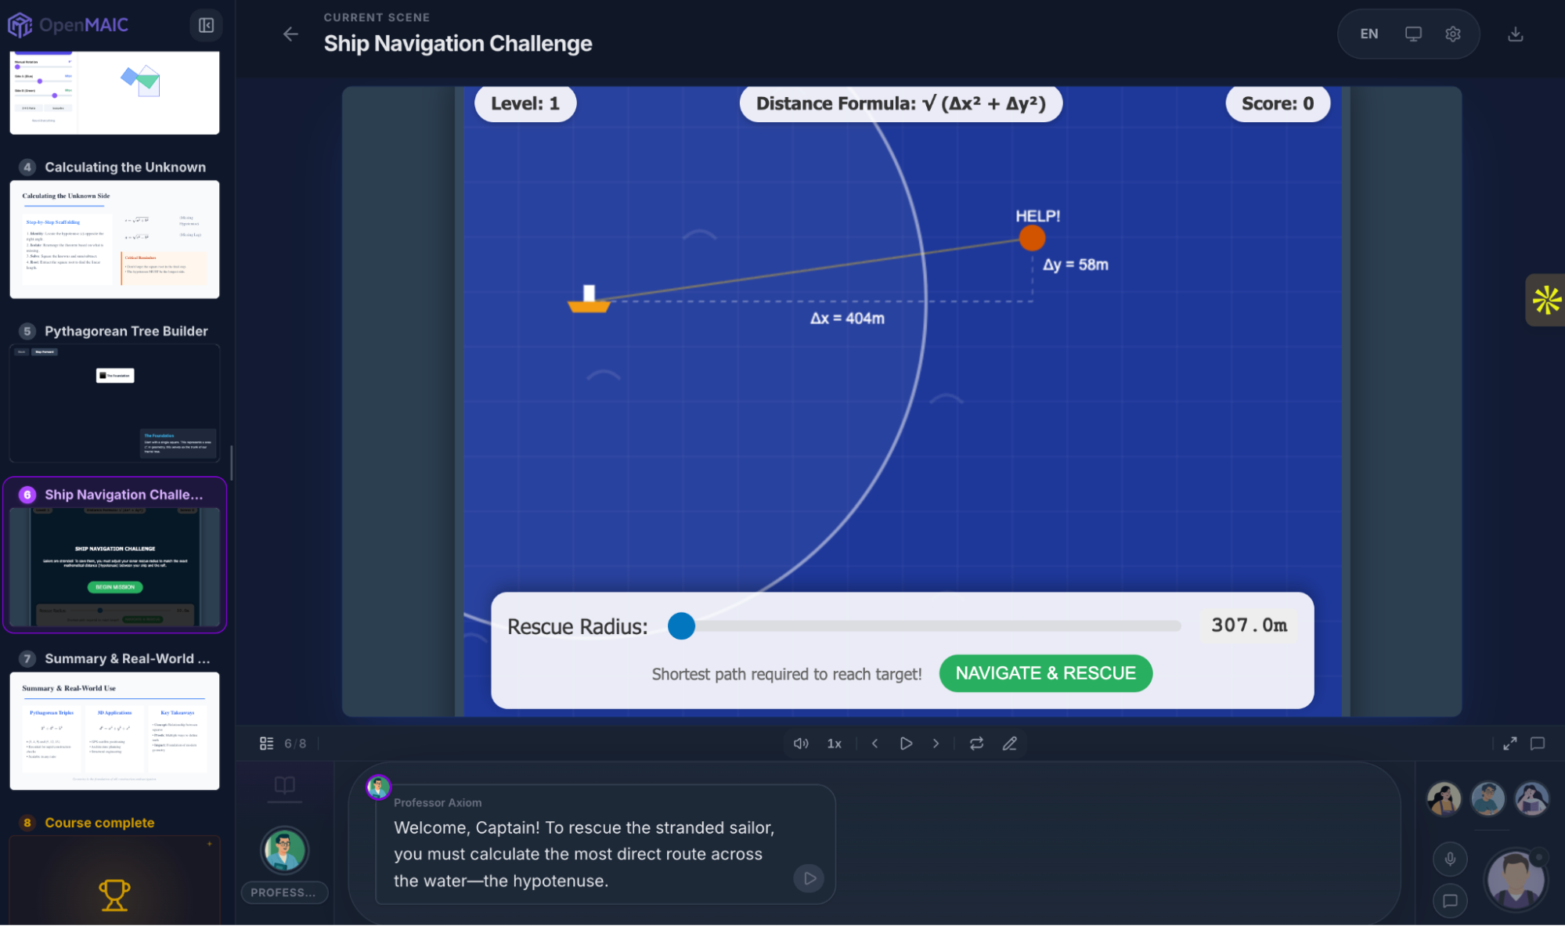The image size is (1565, 926).
Task: Click the Δx = 404m label
Action: click(847, 319)
